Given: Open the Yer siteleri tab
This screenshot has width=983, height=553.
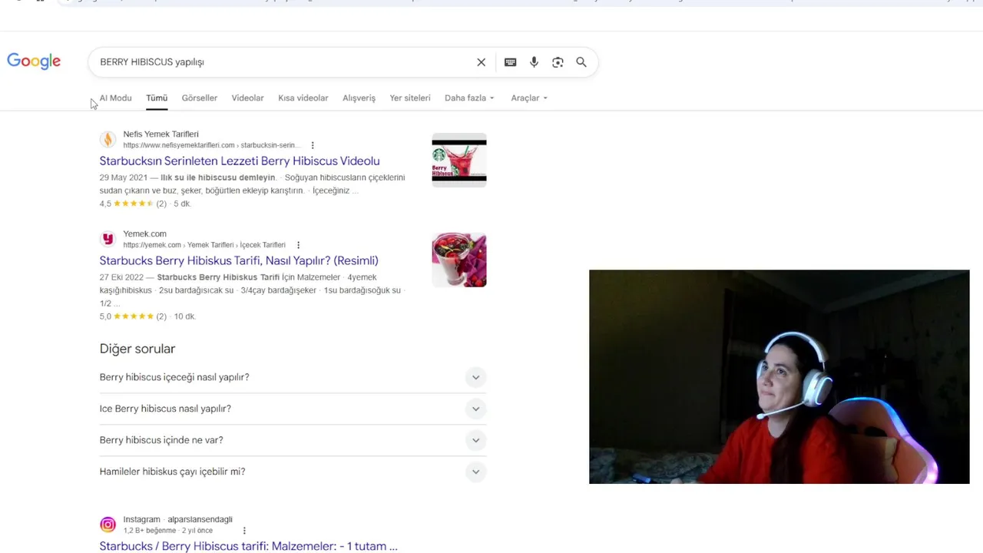Looking at the screenshot, I should coord(410,98).
